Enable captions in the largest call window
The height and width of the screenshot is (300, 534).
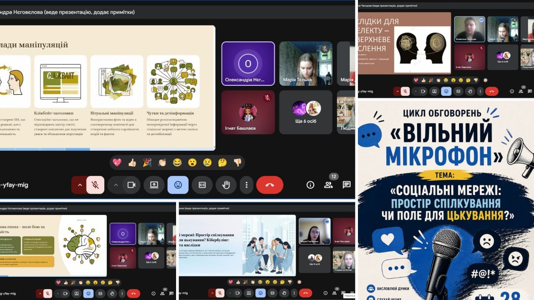coord(202,185)
